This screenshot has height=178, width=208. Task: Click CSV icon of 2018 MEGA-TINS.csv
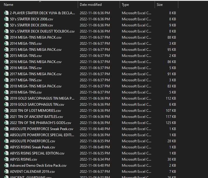click(x=6, y=92)
